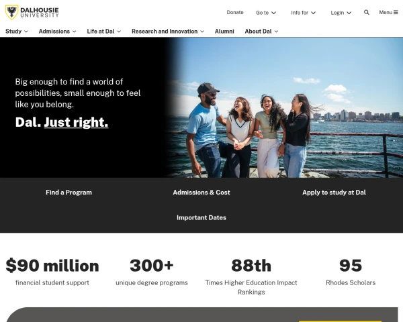Open the Study menu

(17, 32)
